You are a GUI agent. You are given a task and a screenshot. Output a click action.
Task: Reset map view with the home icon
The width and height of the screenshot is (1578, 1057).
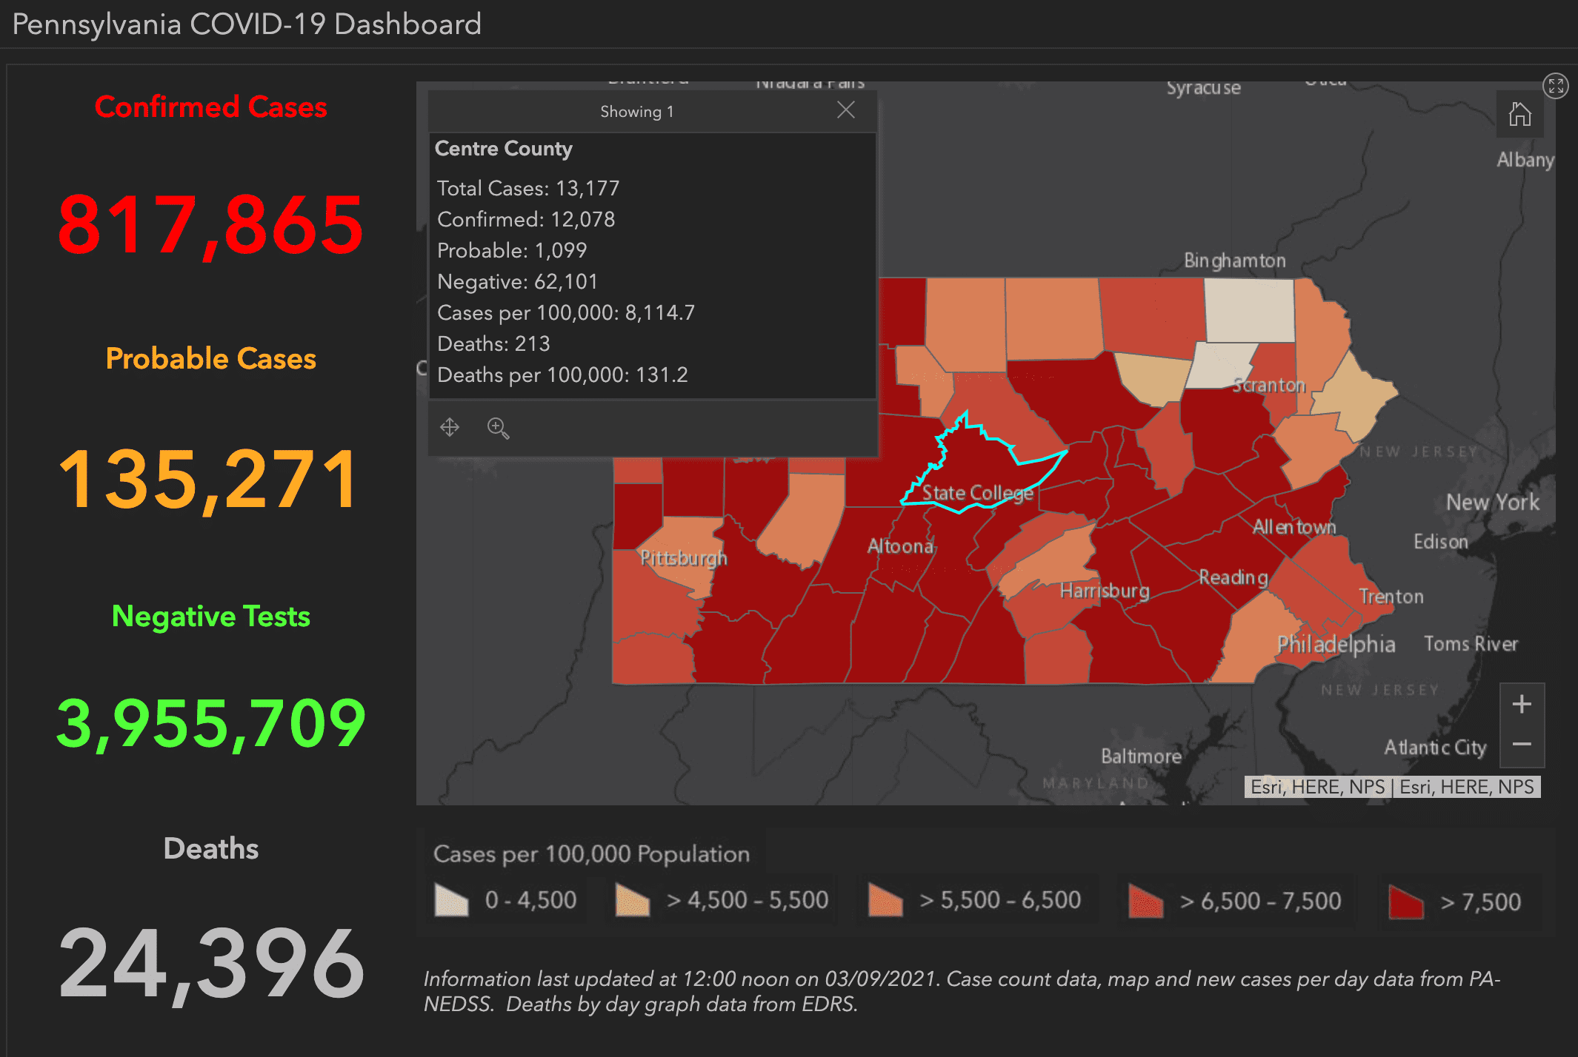pyautogui.click(x=1519, y=115)
